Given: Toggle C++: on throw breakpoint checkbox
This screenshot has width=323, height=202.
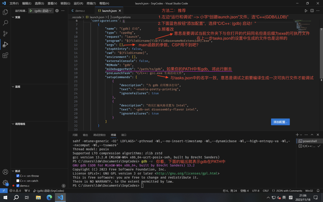Looking at the screenshot, I should 18,176.
